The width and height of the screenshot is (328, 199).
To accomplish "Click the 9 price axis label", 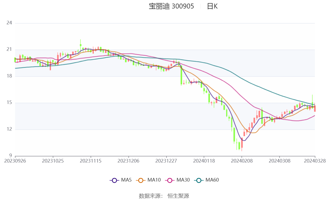I will click(x=11, y=156).
